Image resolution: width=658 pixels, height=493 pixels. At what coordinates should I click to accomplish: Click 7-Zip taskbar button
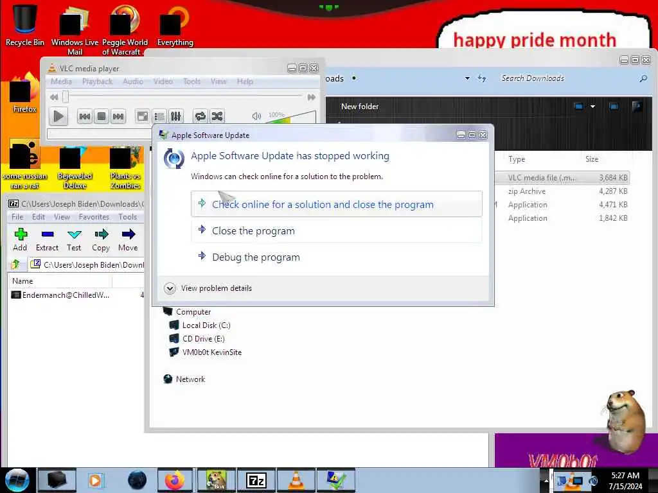click(256, 480)
